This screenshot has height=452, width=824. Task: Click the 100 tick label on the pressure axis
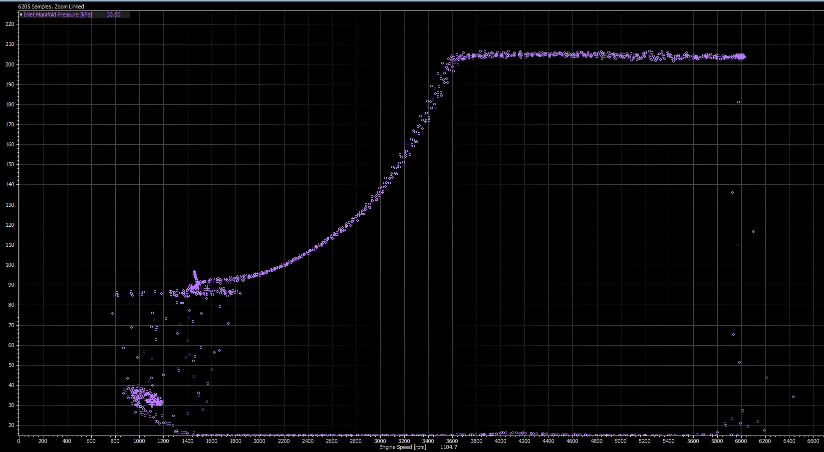coord(9,265)
